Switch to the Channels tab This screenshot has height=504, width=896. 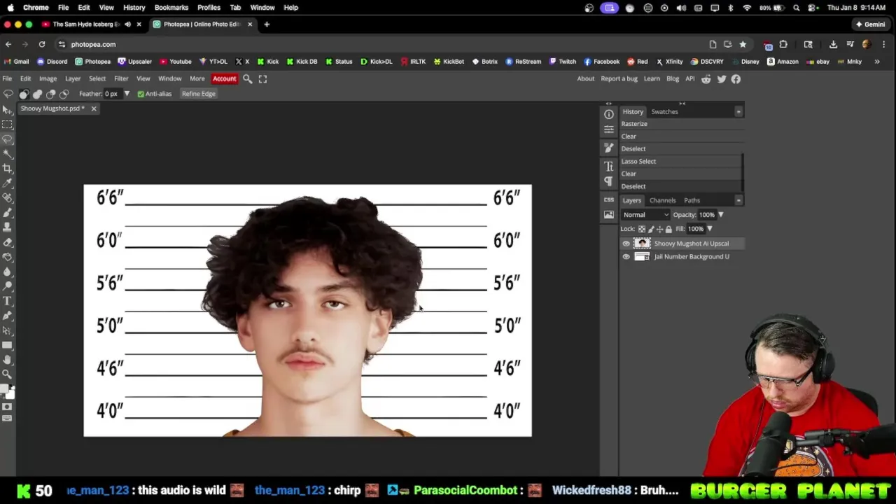pyautogui.click(x=662, y=201)
